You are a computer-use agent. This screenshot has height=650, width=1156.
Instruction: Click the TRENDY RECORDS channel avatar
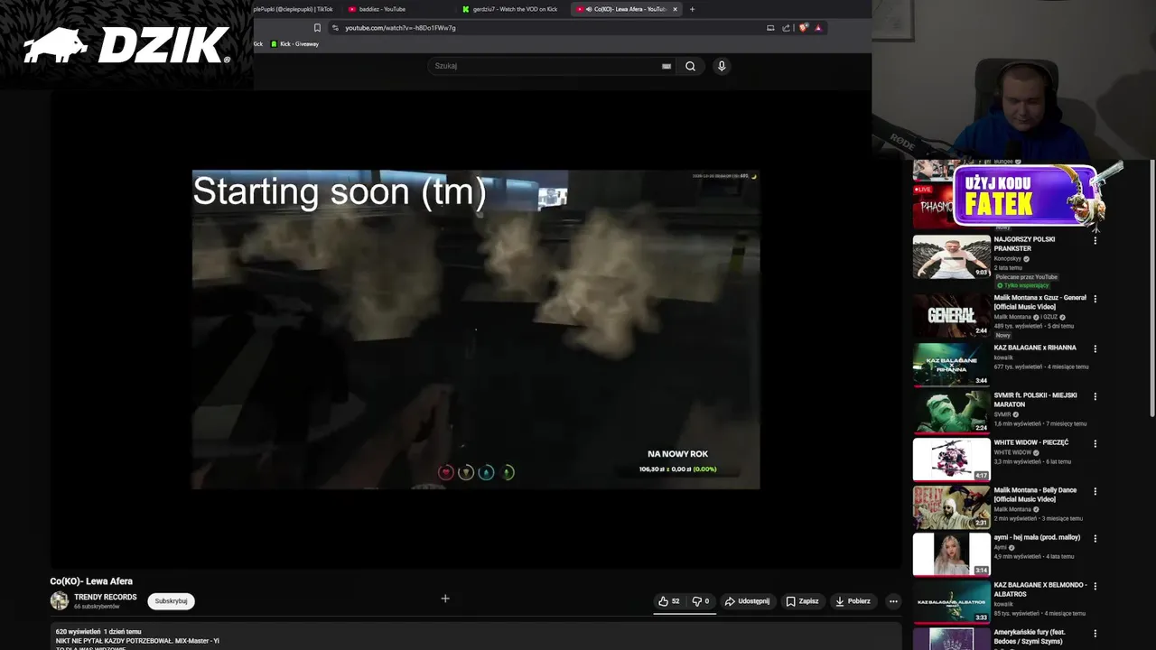click(x=60, y=601)
